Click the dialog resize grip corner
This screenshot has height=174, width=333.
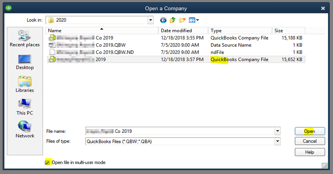tap(325, 166)
